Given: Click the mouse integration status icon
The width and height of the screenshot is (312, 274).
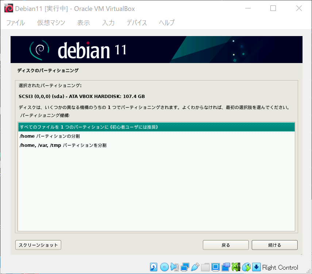Looking at the screenshot, I should (x=246, y=267).
